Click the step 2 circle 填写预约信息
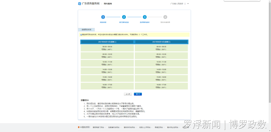 pos(124,17)
